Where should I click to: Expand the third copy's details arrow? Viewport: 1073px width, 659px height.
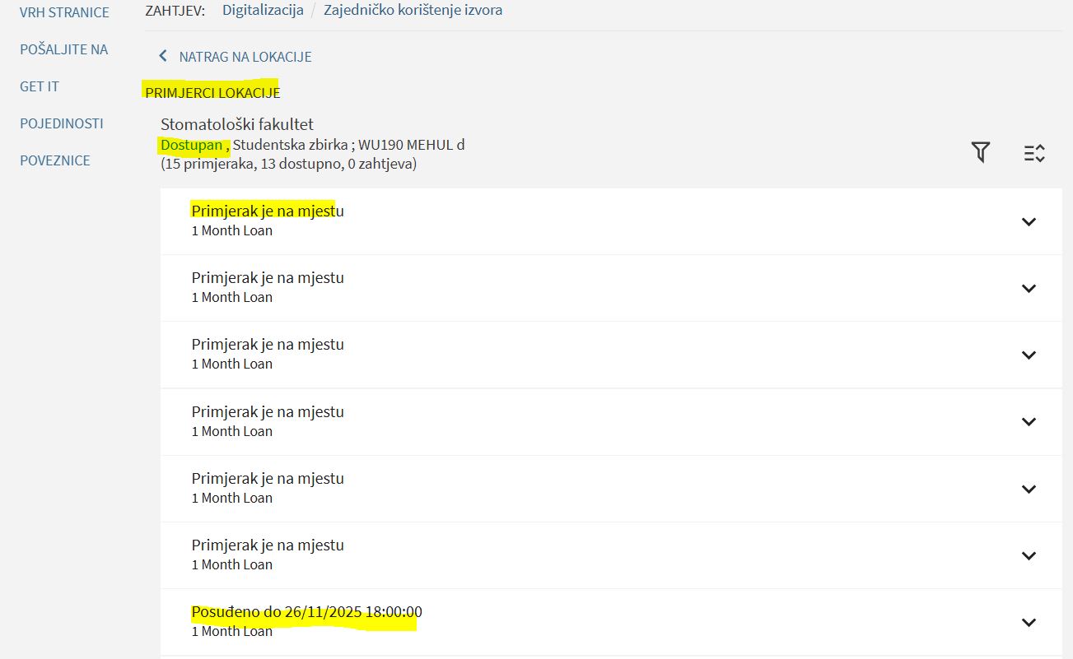click(x=1028, y=355)
